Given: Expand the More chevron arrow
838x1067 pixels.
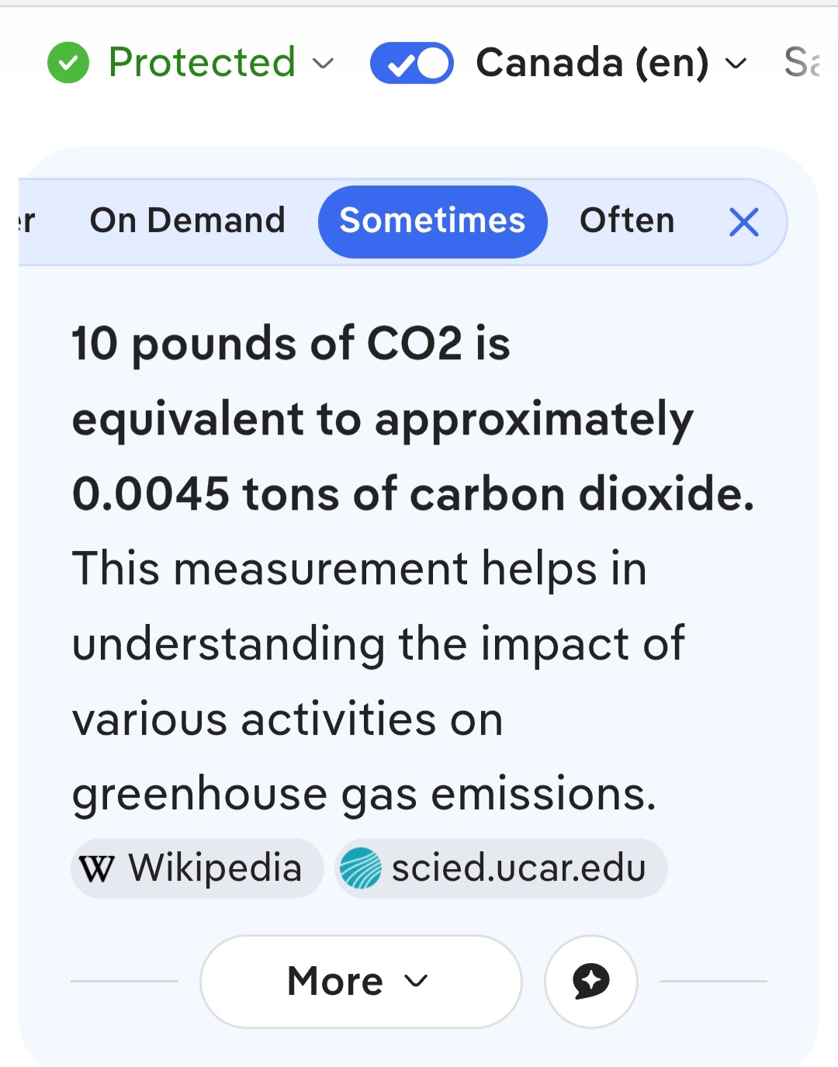Looking at the screenshot, I should pos(417,981).
